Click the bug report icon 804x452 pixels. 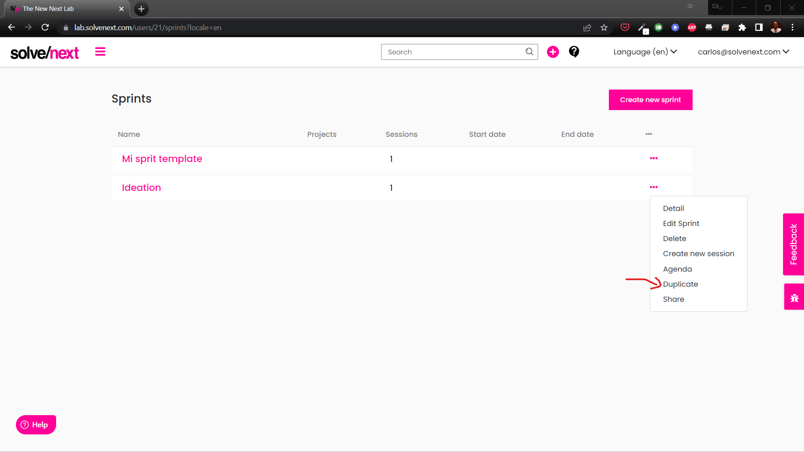pos(794,298)
